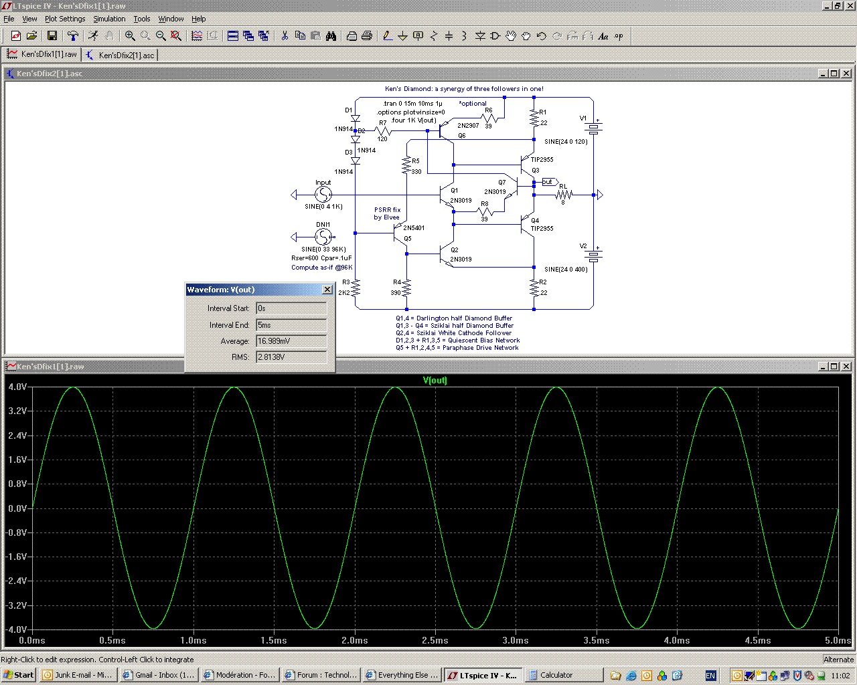The width and height of the screenshot is (857, 685).
Task: Click the 4.0V axis label
Action: point(17,387)
